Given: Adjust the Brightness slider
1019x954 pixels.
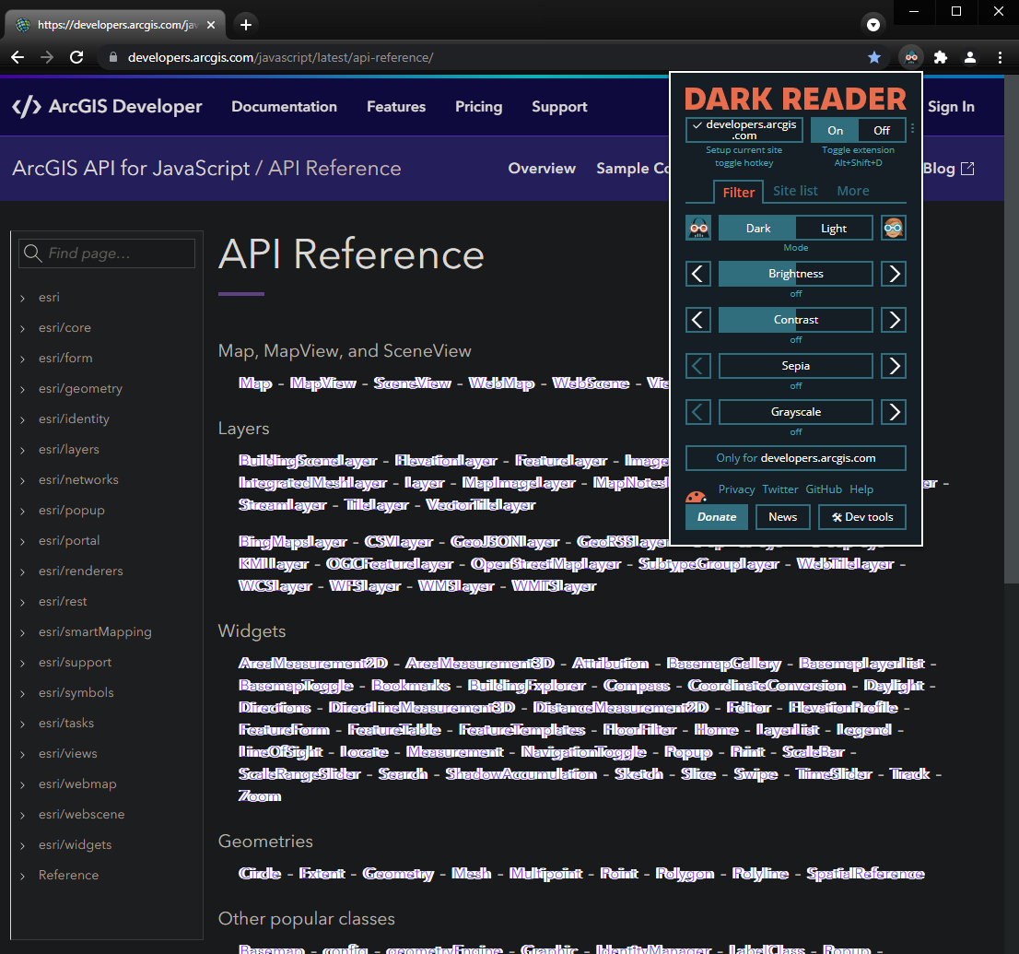Looking at the screenshot, I should 795,274.
